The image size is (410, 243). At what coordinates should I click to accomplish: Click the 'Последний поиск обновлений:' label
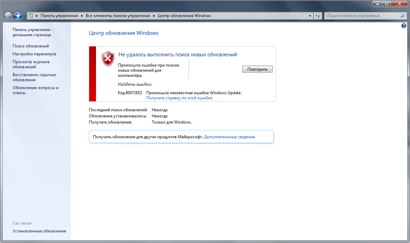[118, 110]
